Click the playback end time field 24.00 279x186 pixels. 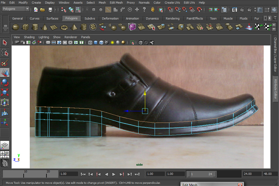pyautogui.click(x=252, y=174)
